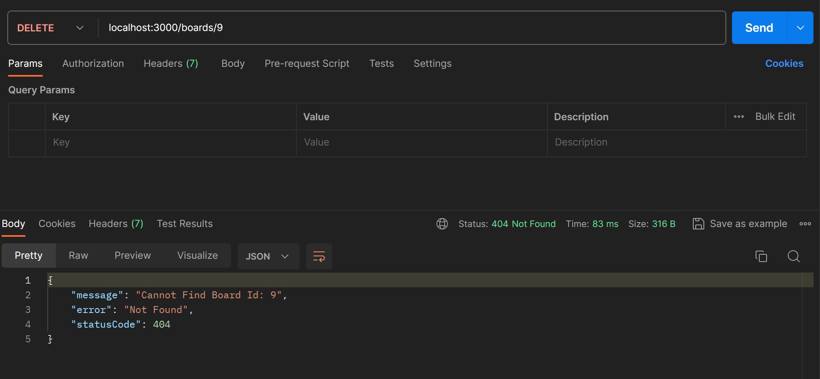The width and height of the screenshot is (820, 379).
Task: Send the DELETE request
Action: (758, 28)
